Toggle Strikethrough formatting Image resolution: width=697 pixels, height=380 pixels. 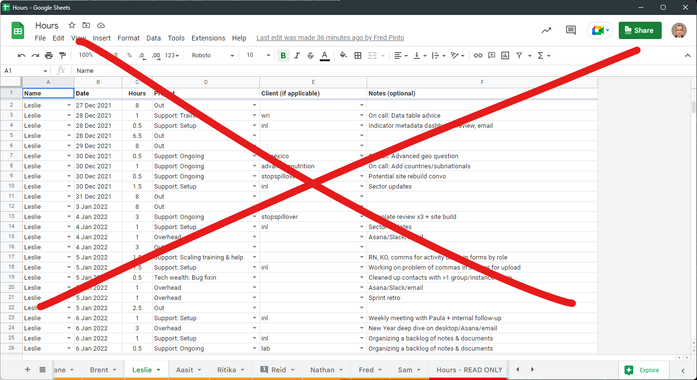(310, 55)
